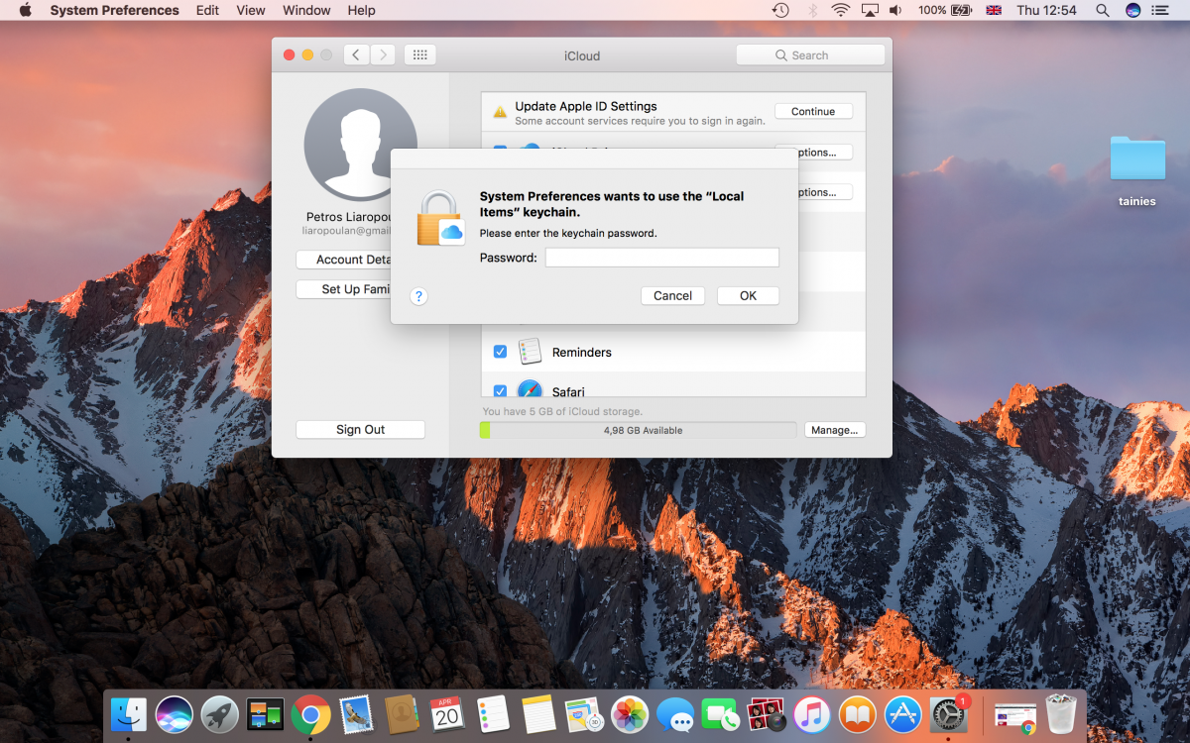The height and width of the screenshot is (743, 1190).
Task: Click Continue for Update Apple ID Settings
Action: point(813,112)
